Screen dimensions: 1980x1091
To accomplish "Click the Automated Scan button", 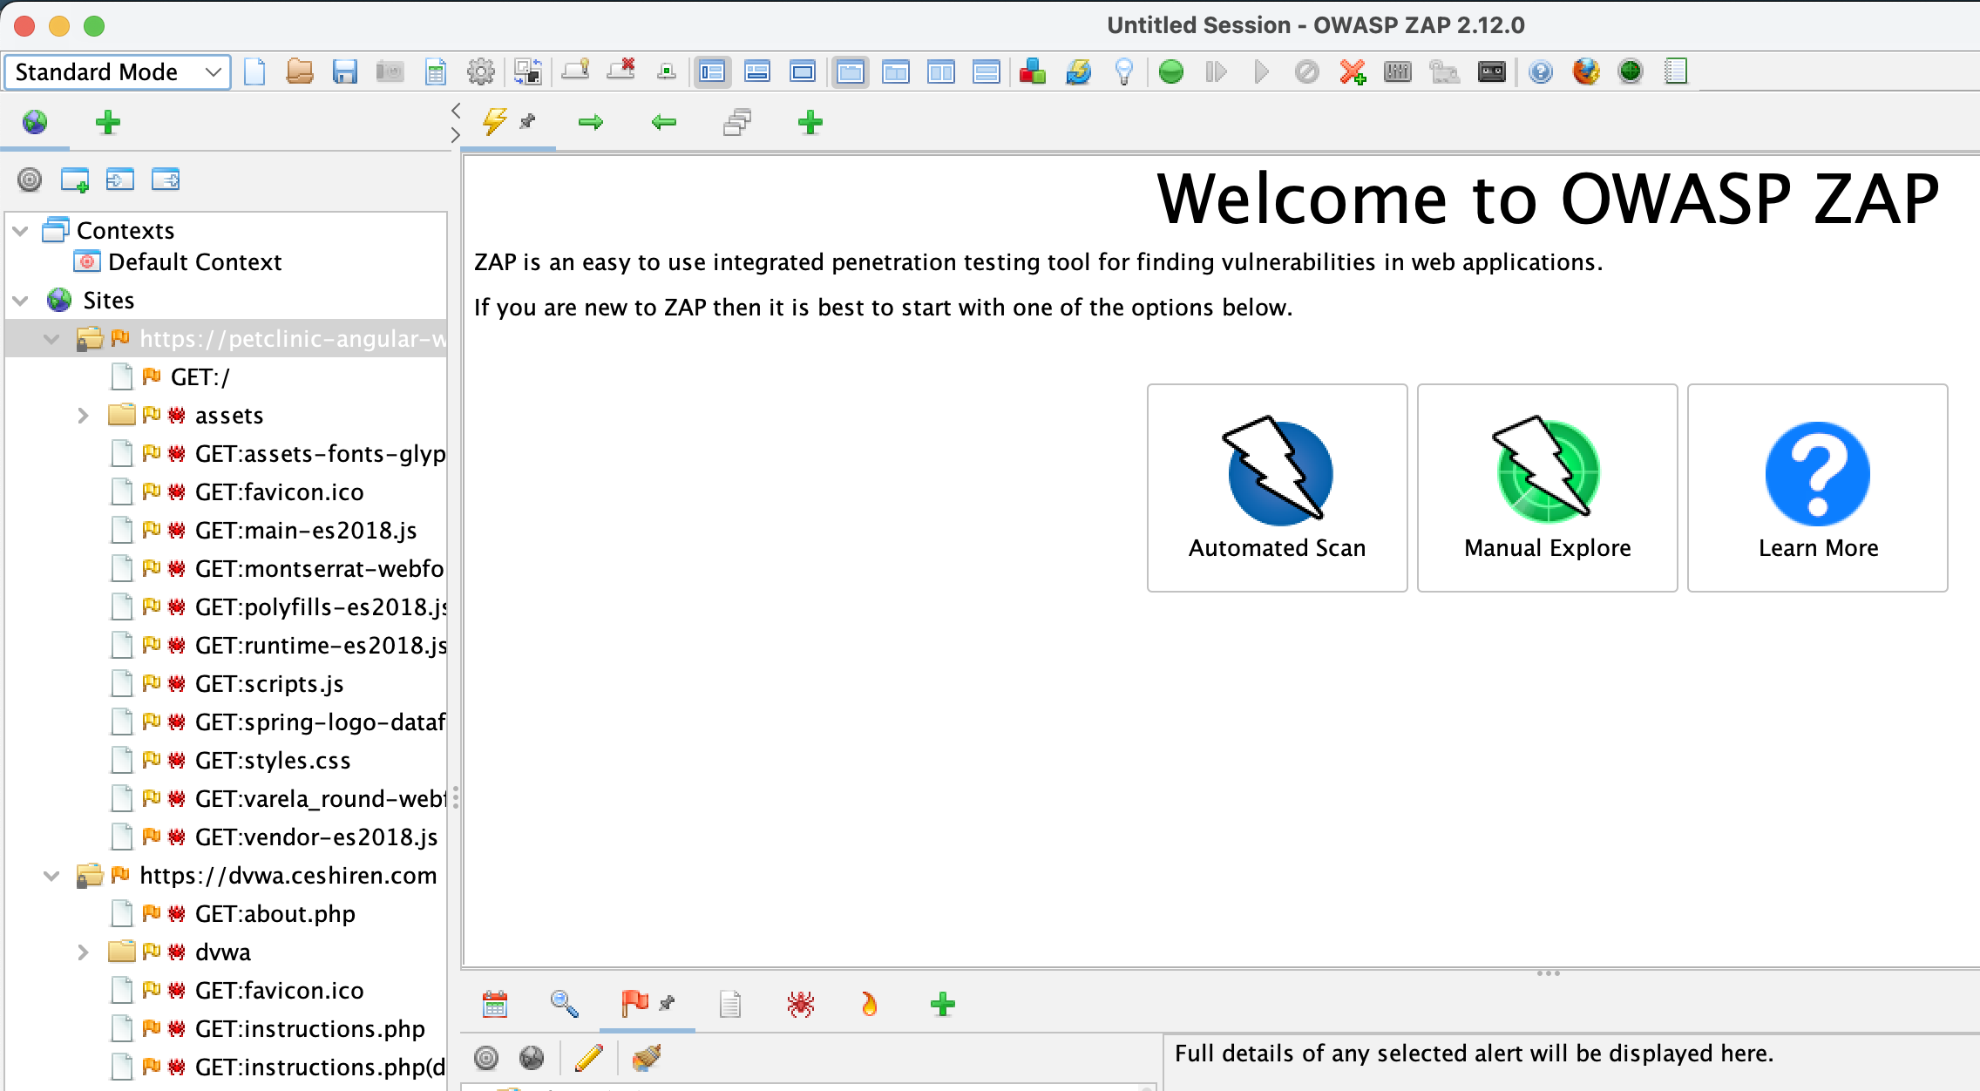I will [x=1278, y=488].
